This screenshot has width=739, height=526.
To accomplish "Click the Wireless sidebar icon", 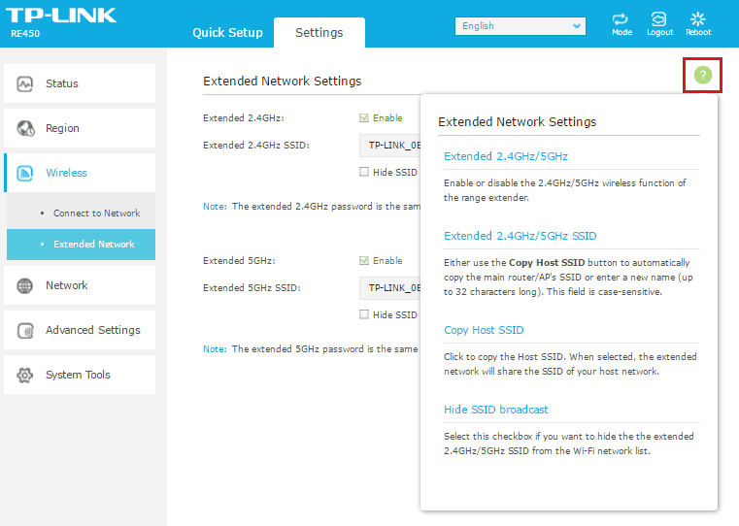I will click(x=25, y=173).
